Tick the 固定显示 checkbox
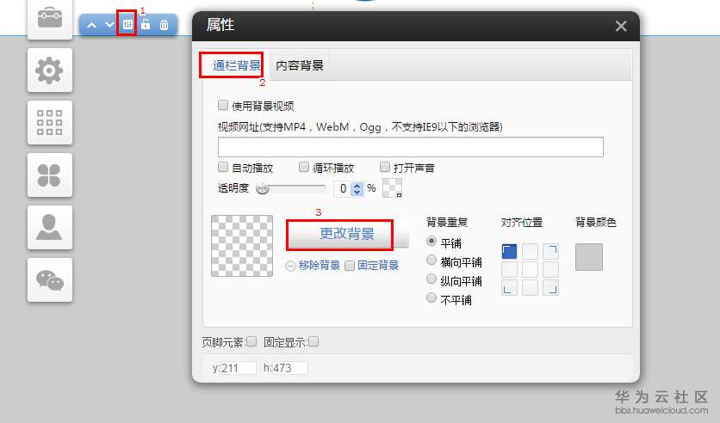 tap(313, 341)
